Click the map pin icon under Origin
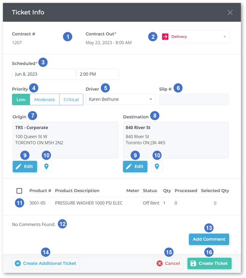 [46, 166]
